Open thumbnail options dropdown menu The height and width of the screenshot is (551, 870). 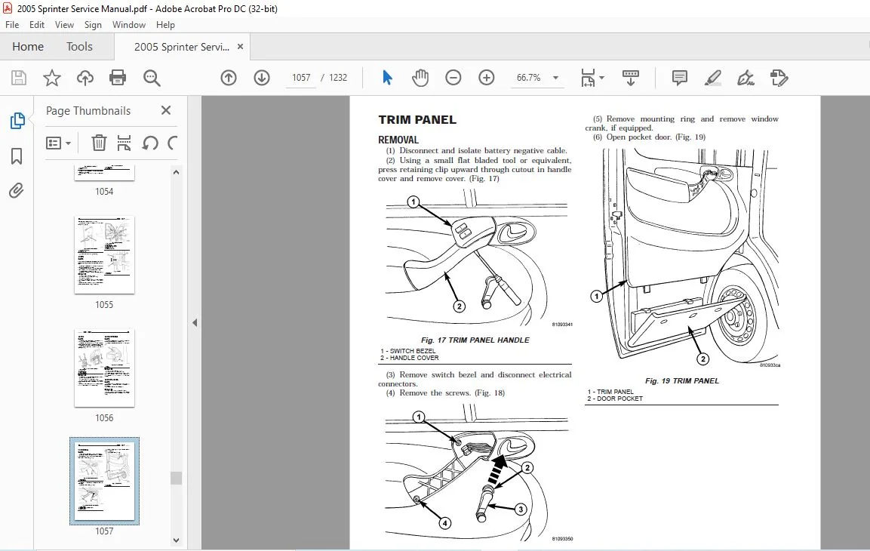(x=58, y=143)
